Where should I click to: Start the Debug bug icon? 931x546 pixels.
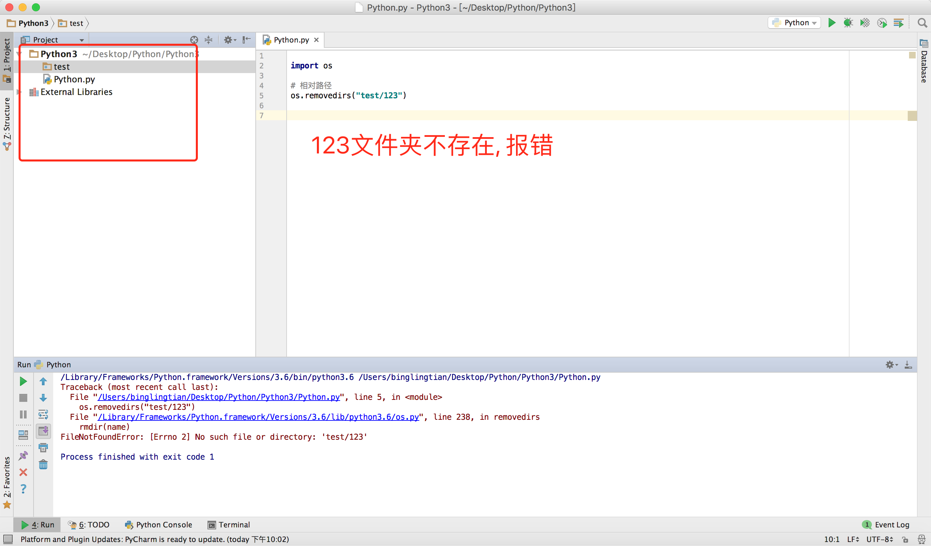[x=848, y=23]
